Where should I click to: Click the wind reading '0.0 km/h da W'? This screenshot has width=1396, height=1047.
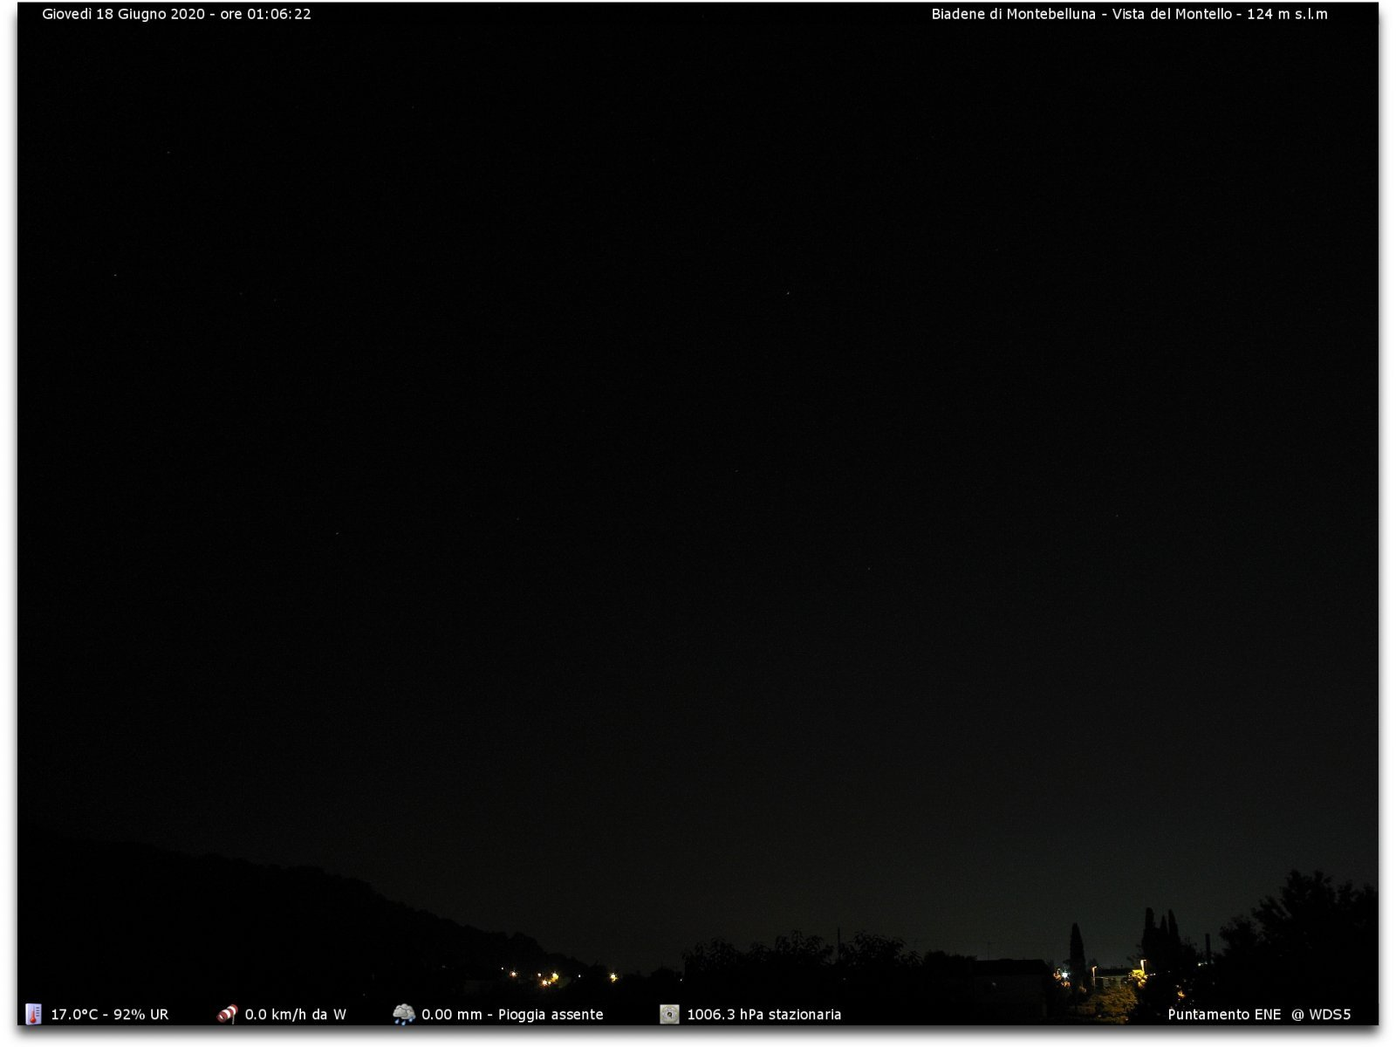[x=295, y=1015]
